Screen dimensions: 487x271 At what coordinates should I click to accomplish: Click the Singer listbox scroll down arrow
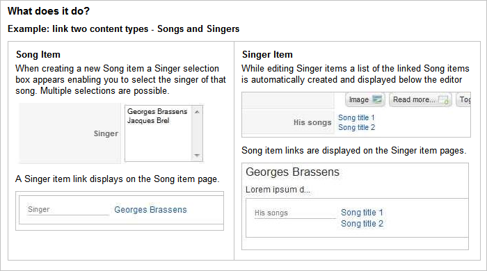pos(197,156)
